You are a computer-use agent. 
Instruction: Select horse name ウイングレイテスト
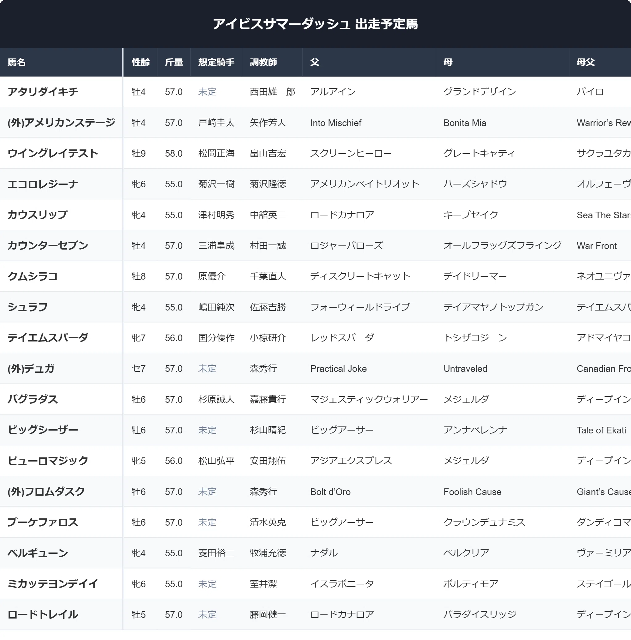pyautogui.click(x=53, y=154)
